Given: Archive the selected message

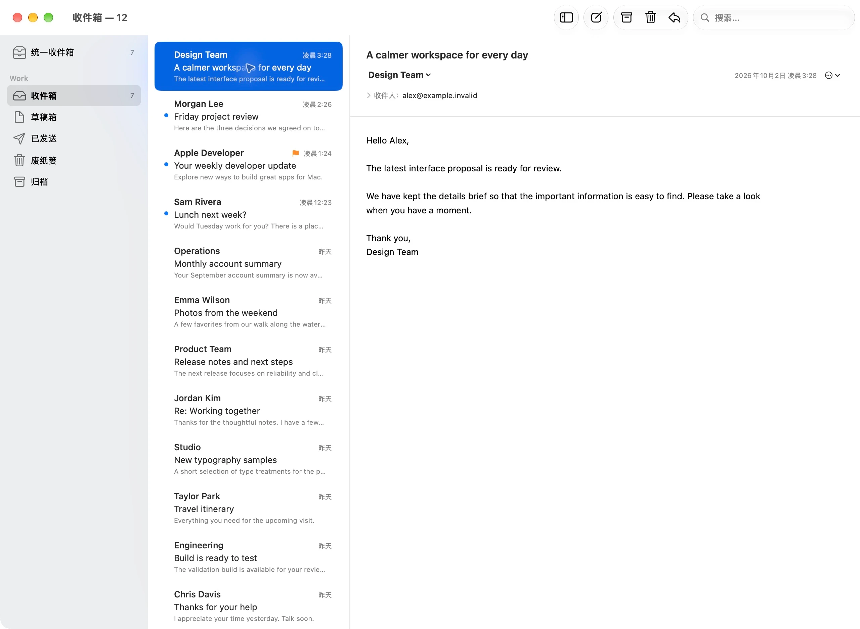Looking at the screenshot, I should coord(626,17).
